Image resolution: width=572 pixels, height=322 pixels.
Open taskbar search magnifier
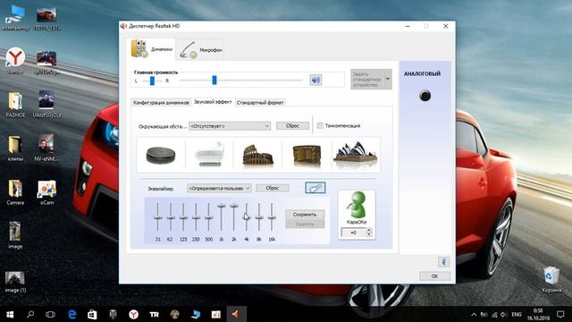point(30,314)
